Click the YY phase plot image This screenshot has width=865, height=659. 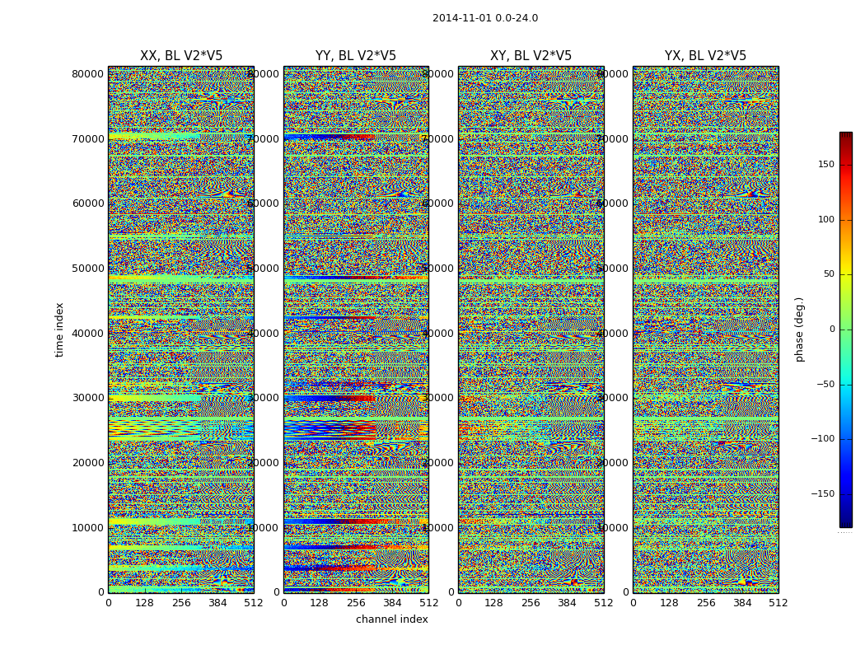[356, 329]
